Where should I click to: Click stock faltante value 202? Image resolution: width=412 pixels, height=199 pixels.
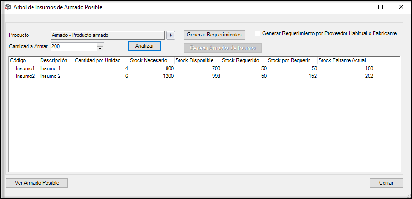pos(369,76)
